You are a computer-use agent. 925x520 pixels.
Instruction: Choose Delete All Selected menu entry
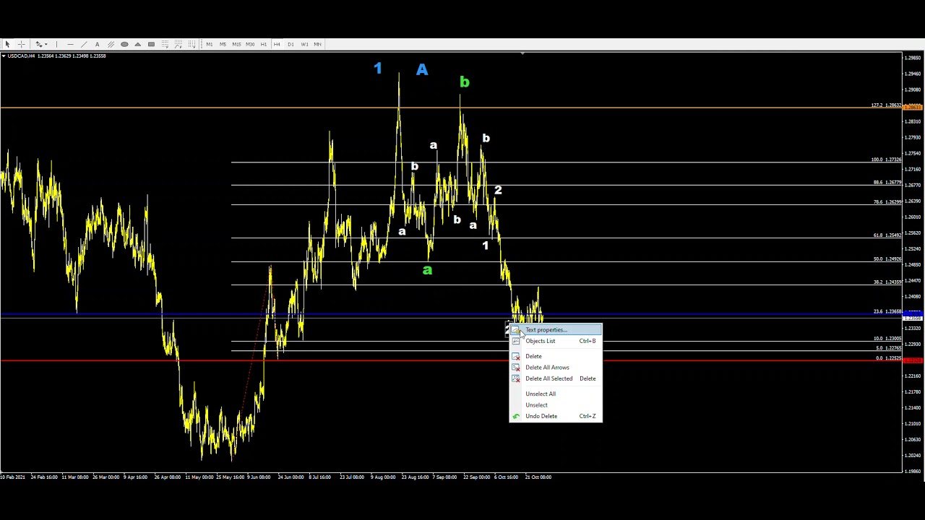[555, 378]
